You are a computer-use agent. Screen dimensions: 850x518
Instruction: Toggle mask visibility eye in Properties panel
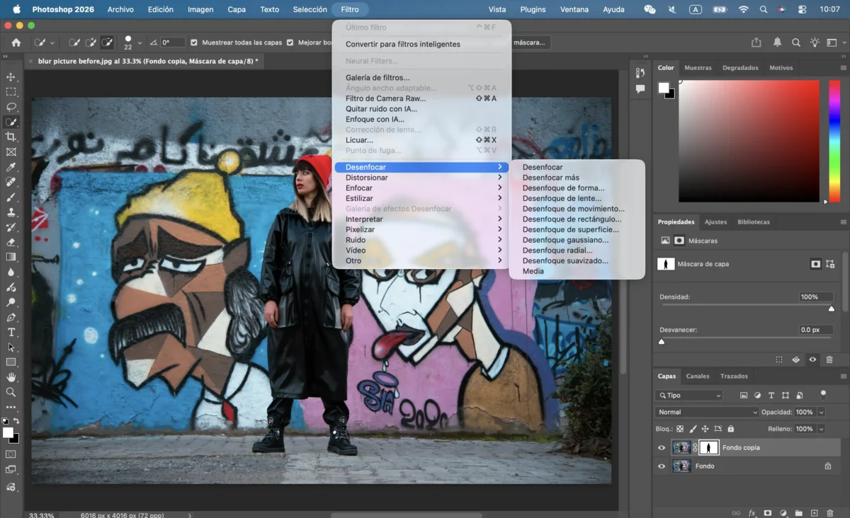[812, 359]
